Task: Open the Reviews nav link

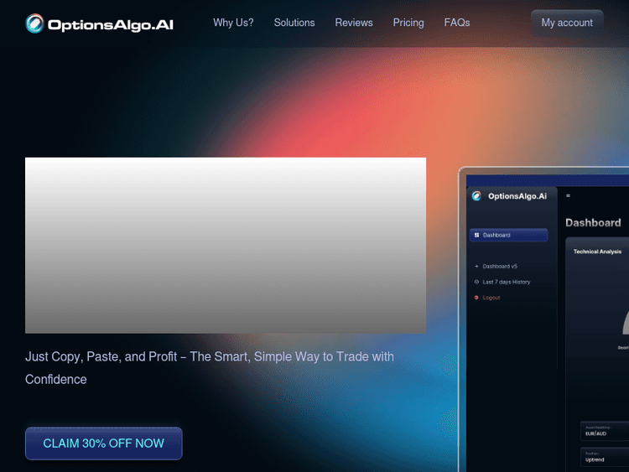Action: (354, 23)
